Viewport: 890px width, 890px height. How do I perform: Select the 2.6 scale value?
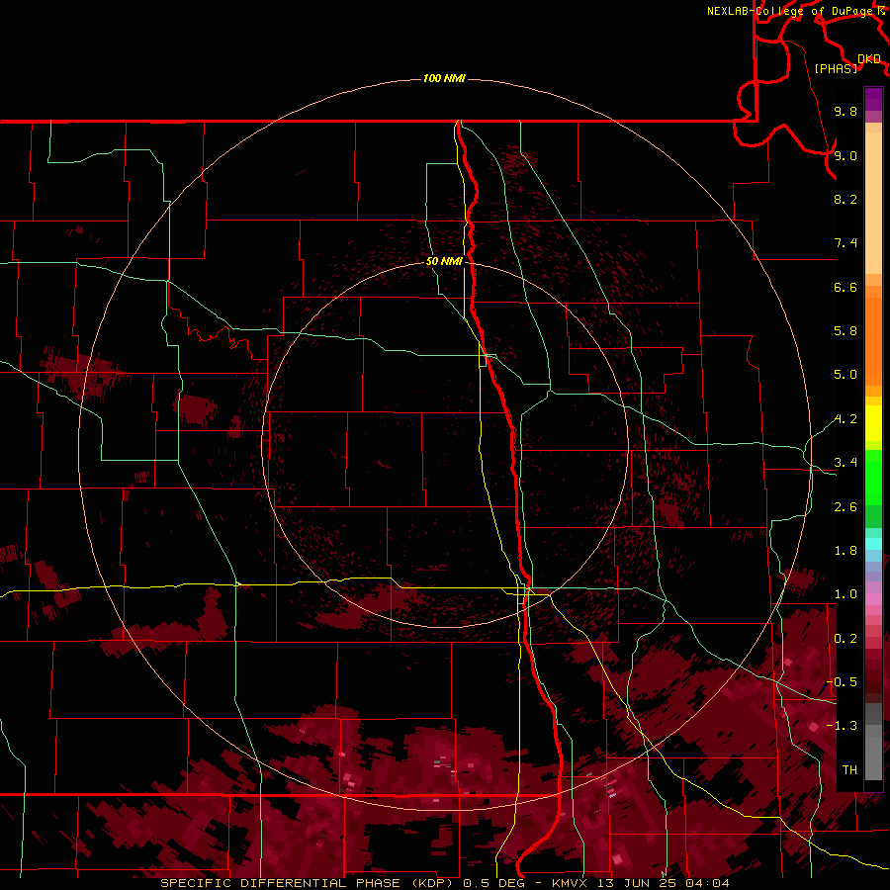[x=845, y=507]
